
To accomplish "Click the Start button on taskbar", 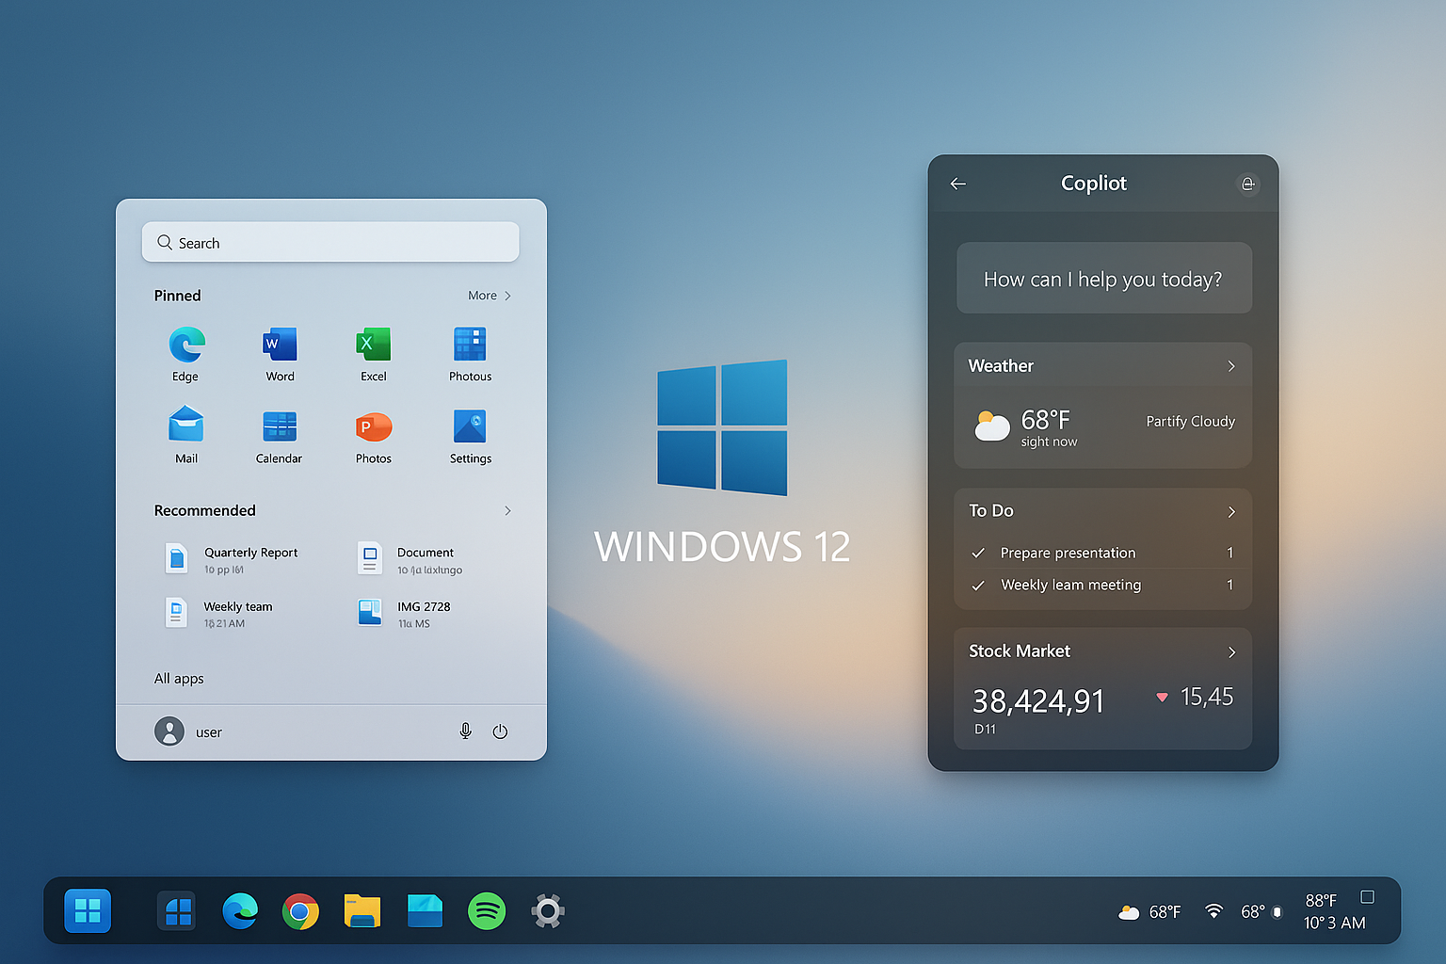I will click(88, 910).
